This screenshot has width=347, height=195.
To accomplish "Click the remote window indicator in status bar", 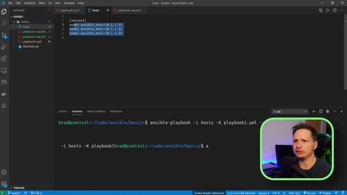I will [3, 193].
